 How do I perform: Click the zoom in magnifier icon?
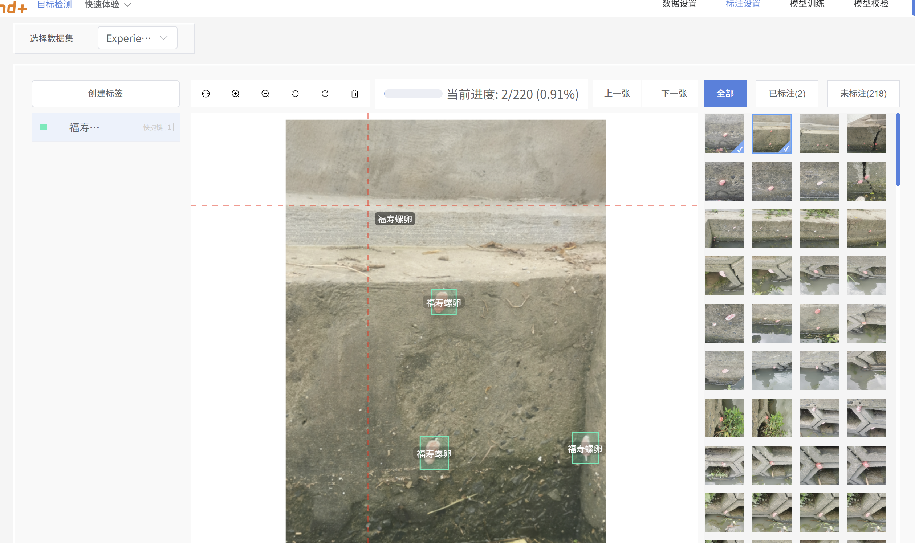click(x=236, y=94)
